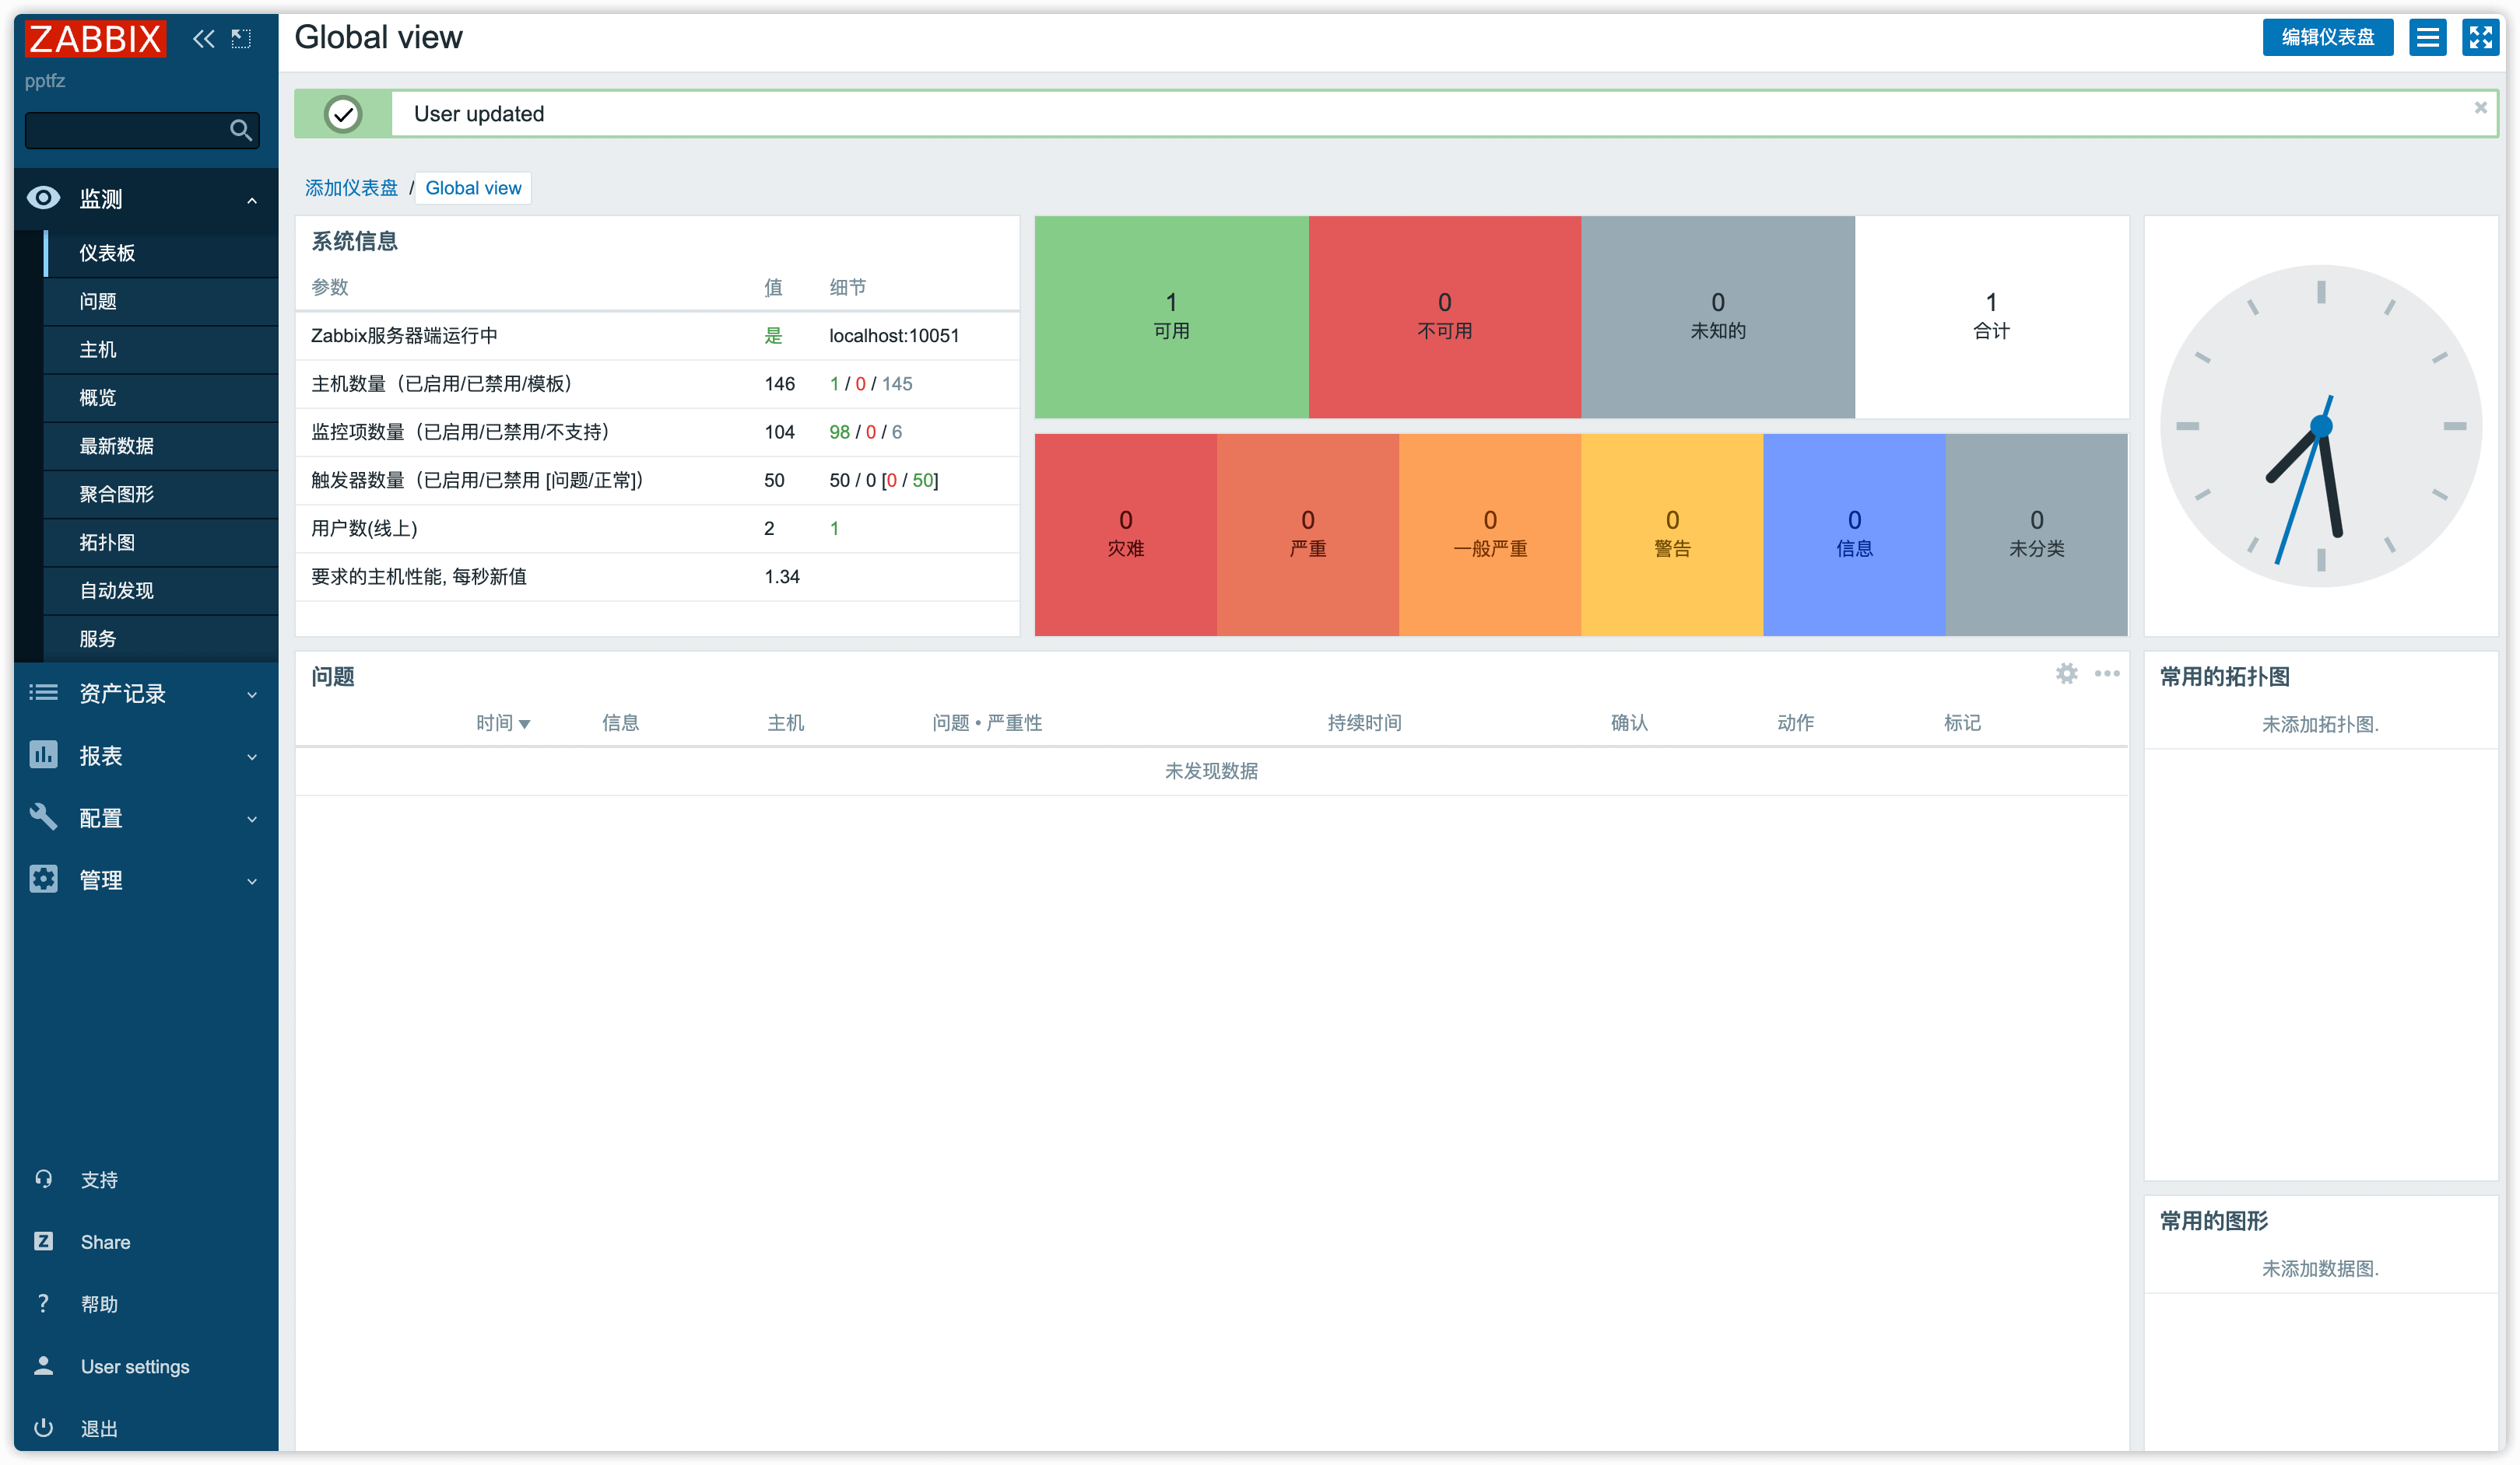The width and height of the screenshot is (2520, 1465).
Task: Open 主机 in the sidebar
Action: click(160, 349)
